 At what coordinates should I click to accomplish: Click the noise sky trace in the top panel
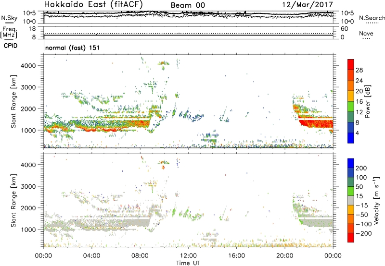(188, 13)
